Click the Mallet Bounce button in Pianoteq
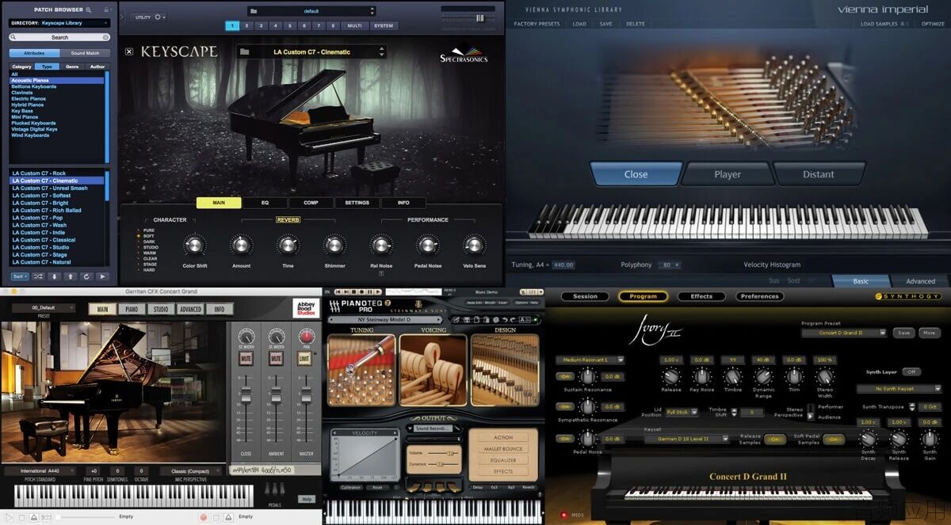 pos(503,449)
